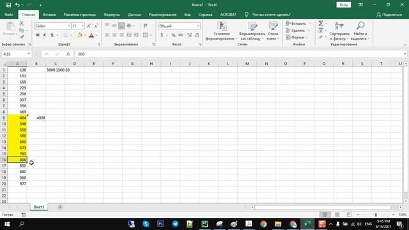Toggle Underline (Ч) formatting

pos(52,35)
